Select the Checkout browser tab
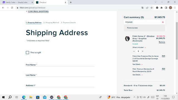 (51, 2)
